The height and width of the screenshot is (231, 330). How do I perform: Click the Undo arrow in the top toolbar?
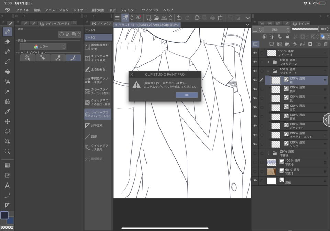pos(179,18)
